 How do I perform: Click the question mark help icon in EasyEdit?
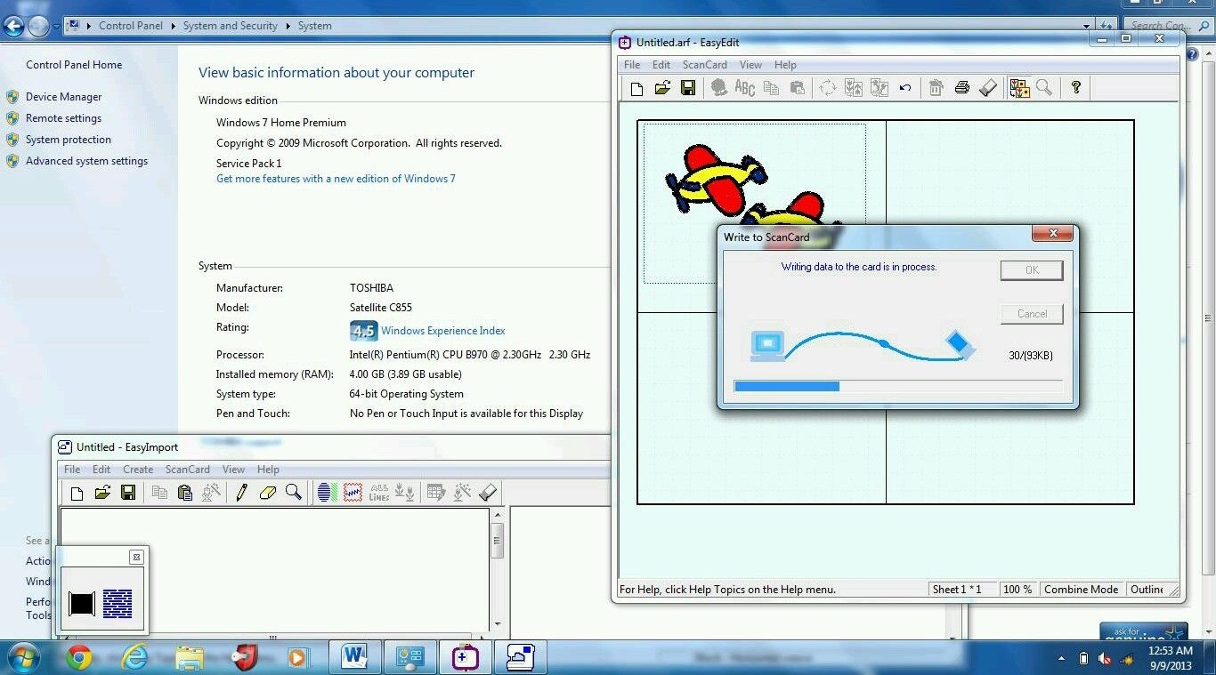click(1075, 87)
